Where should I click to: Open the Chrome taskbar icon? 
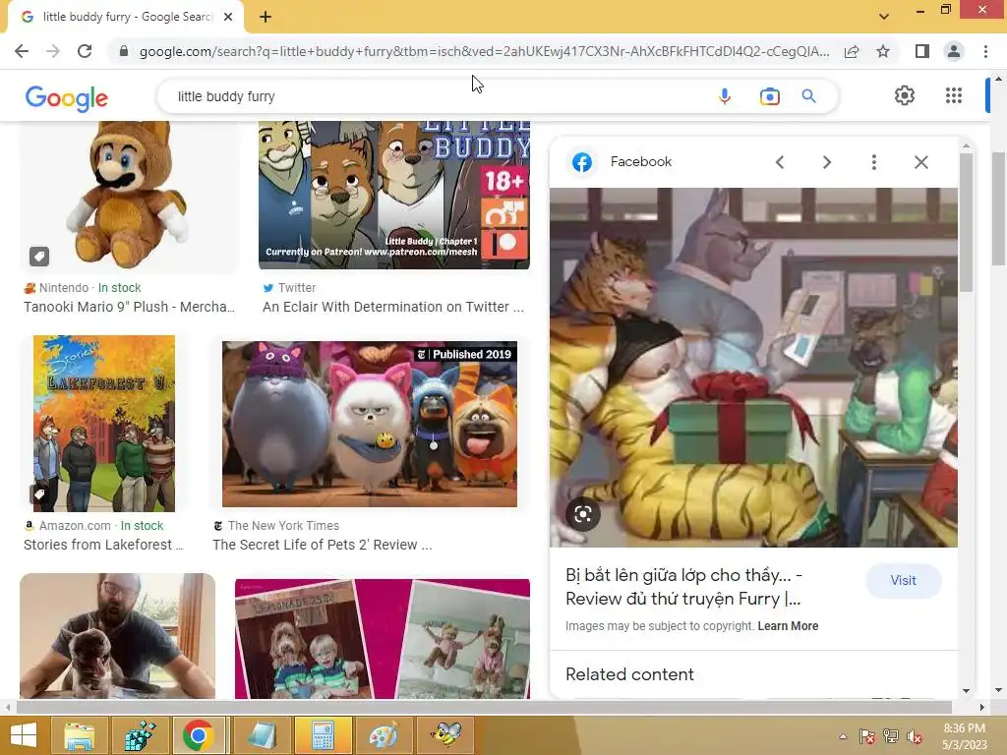click(x=198, y=735)
